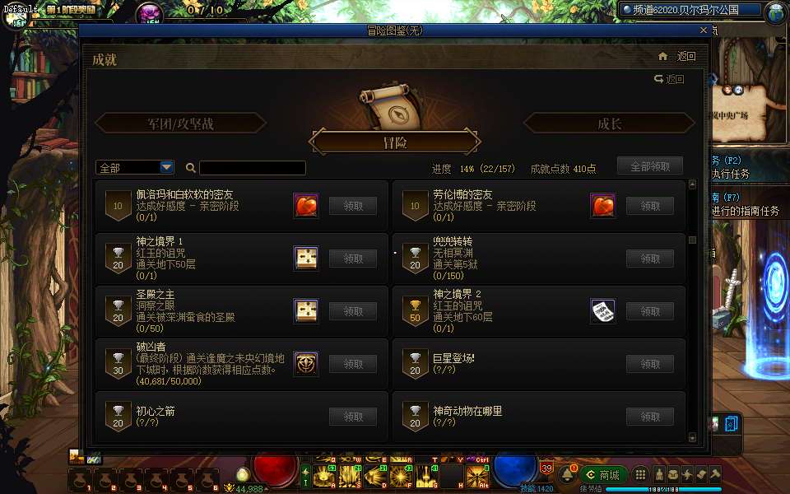Click the search magnifier icon
This screenshot has height=494, width=790.
[x=190, y=168]
